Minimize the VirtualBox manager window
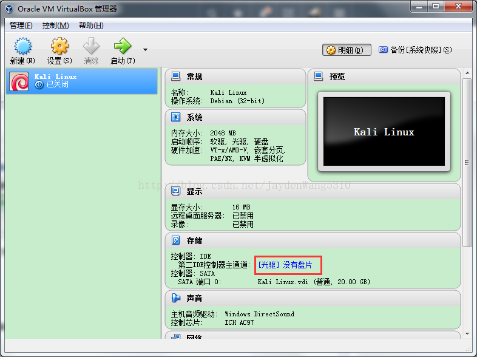Screen dimensions: 477x357 click(419, 6)
